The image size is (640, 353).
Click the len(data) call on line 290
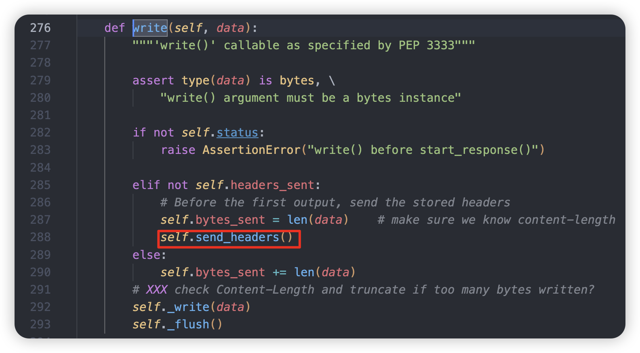325,272
